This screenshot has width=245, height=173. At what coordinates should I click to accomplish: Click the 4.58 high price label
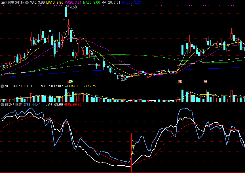click(73, 7)
